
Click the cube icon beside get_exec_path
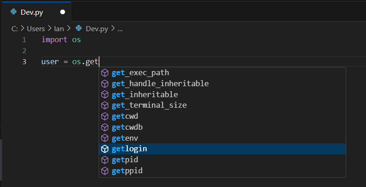pos(105,73)
